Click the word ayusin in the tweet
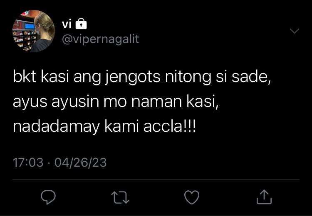Viewport: 312px width, 216px height. [75, 102]
